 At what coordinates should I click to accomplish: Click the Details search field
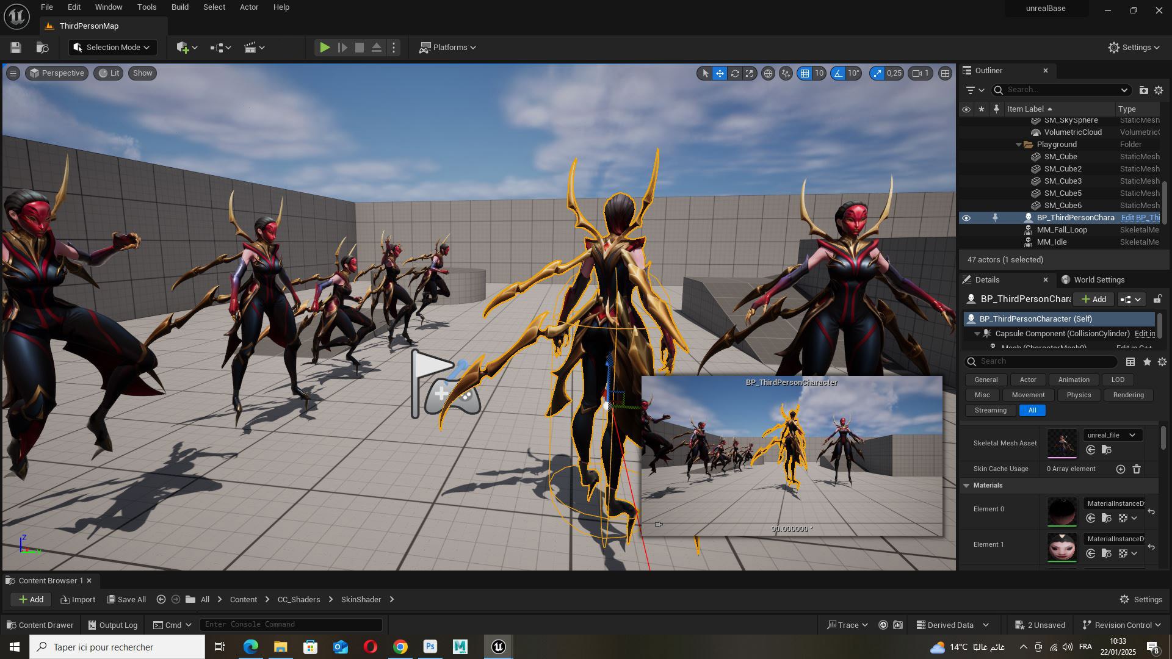(1041, 362)
